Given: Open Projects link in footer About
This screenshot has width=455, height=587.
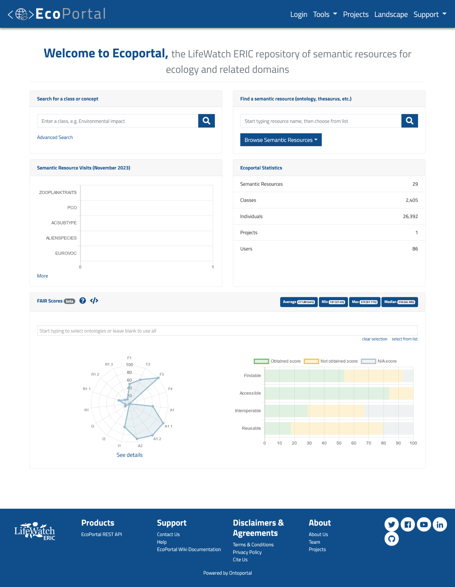Looking at the screenshot, I should pos(317,549).
